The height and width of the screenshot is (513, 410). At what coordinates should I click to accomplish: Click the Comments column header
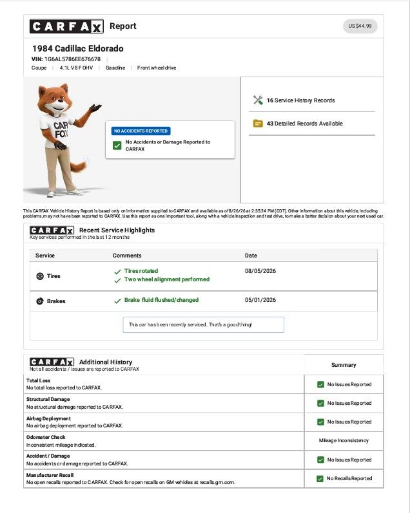[x=127, y=256]
